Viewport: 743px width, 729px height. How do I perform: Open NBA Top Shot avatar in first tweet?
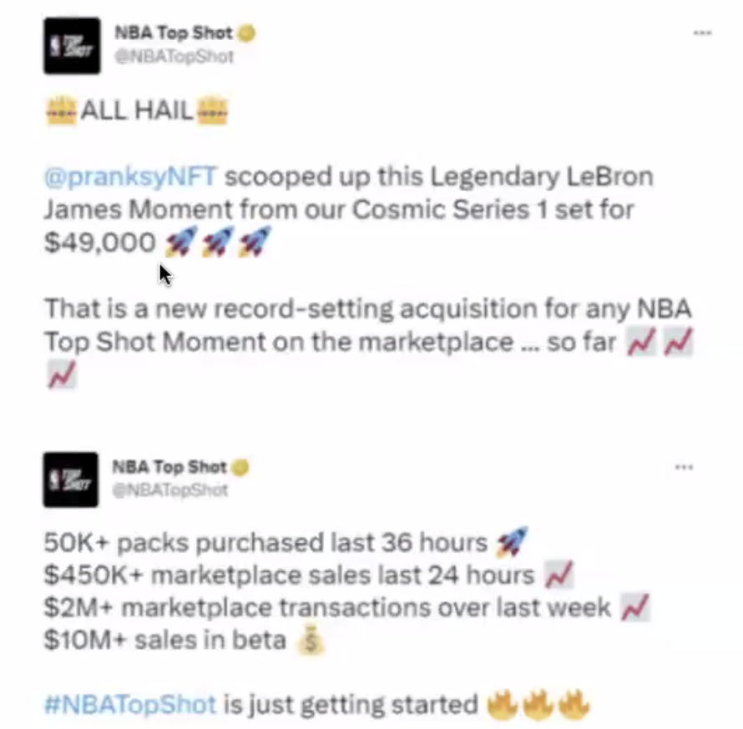coord(72,46)
